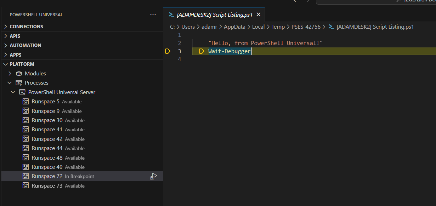This screenshot has width=436, height=206.
Task: Select Runspace 73 label text
Action: pyautogui.click(x=47, y=185)
